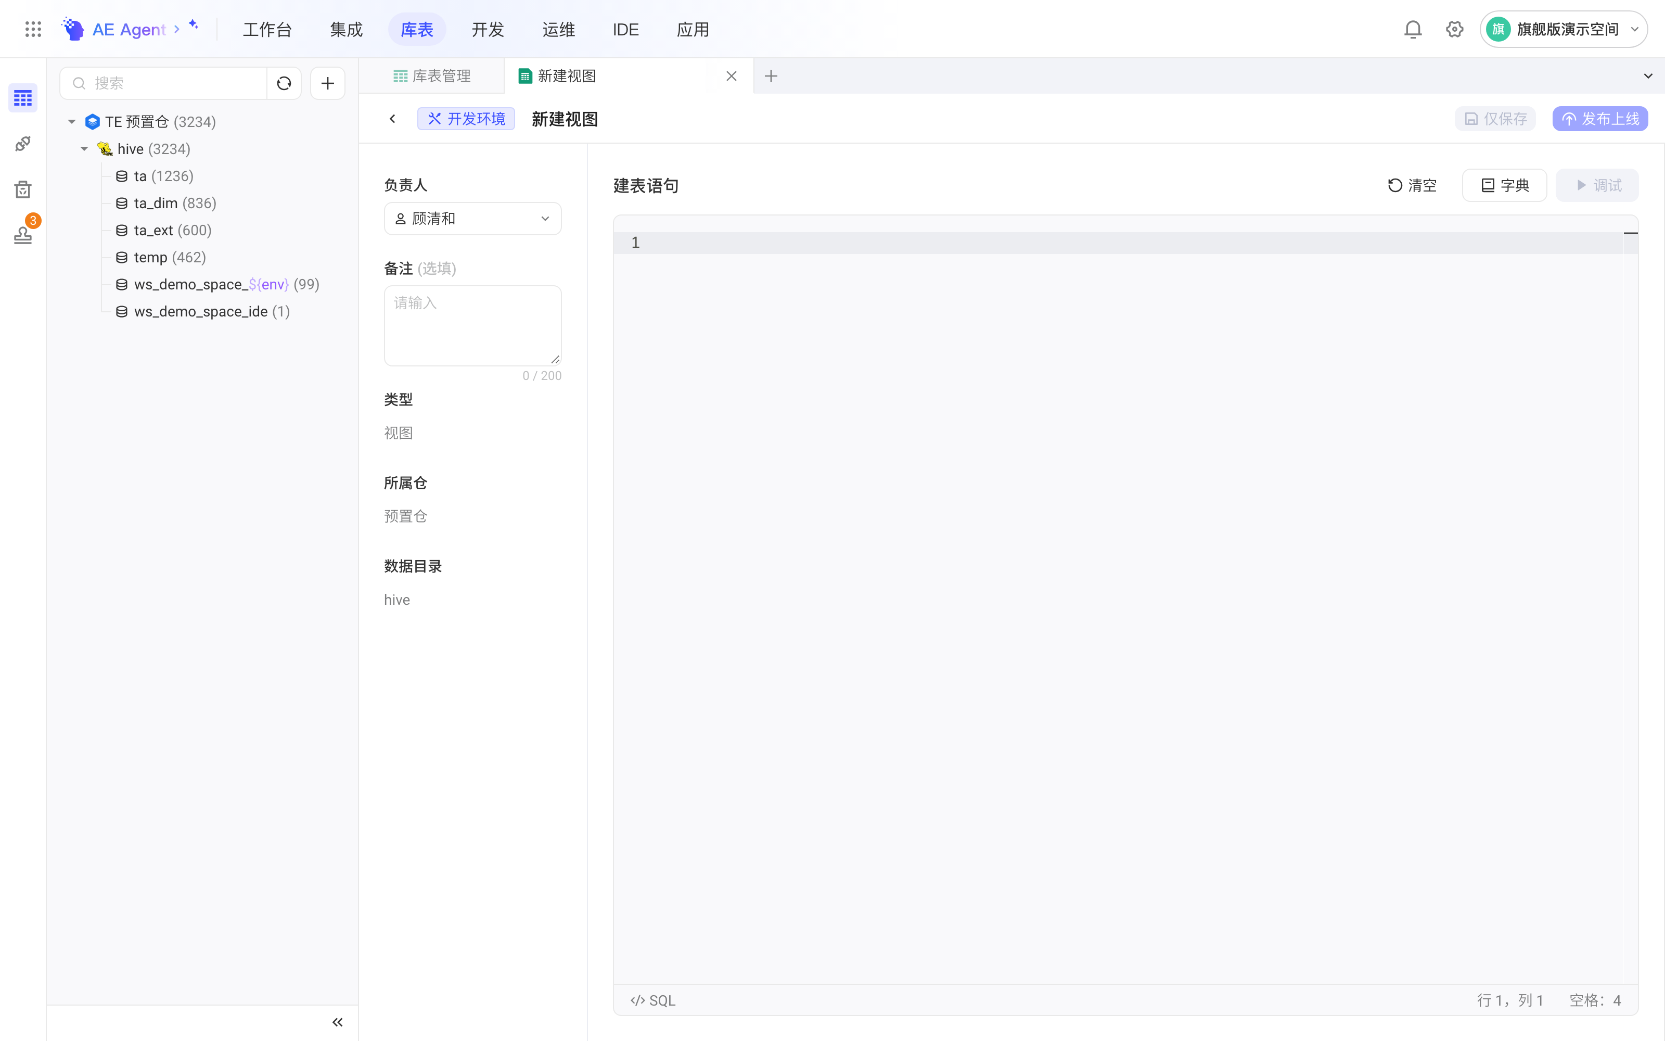Collapse the hive tree node
This screenshot has width=1665, height=1041.
click(84, 149)
